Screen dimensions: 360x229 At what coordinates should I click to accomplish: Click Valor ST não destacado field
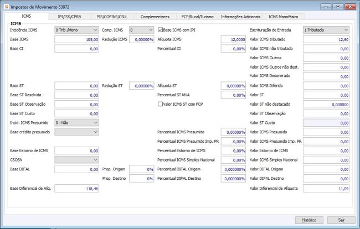tap(326, 105)
